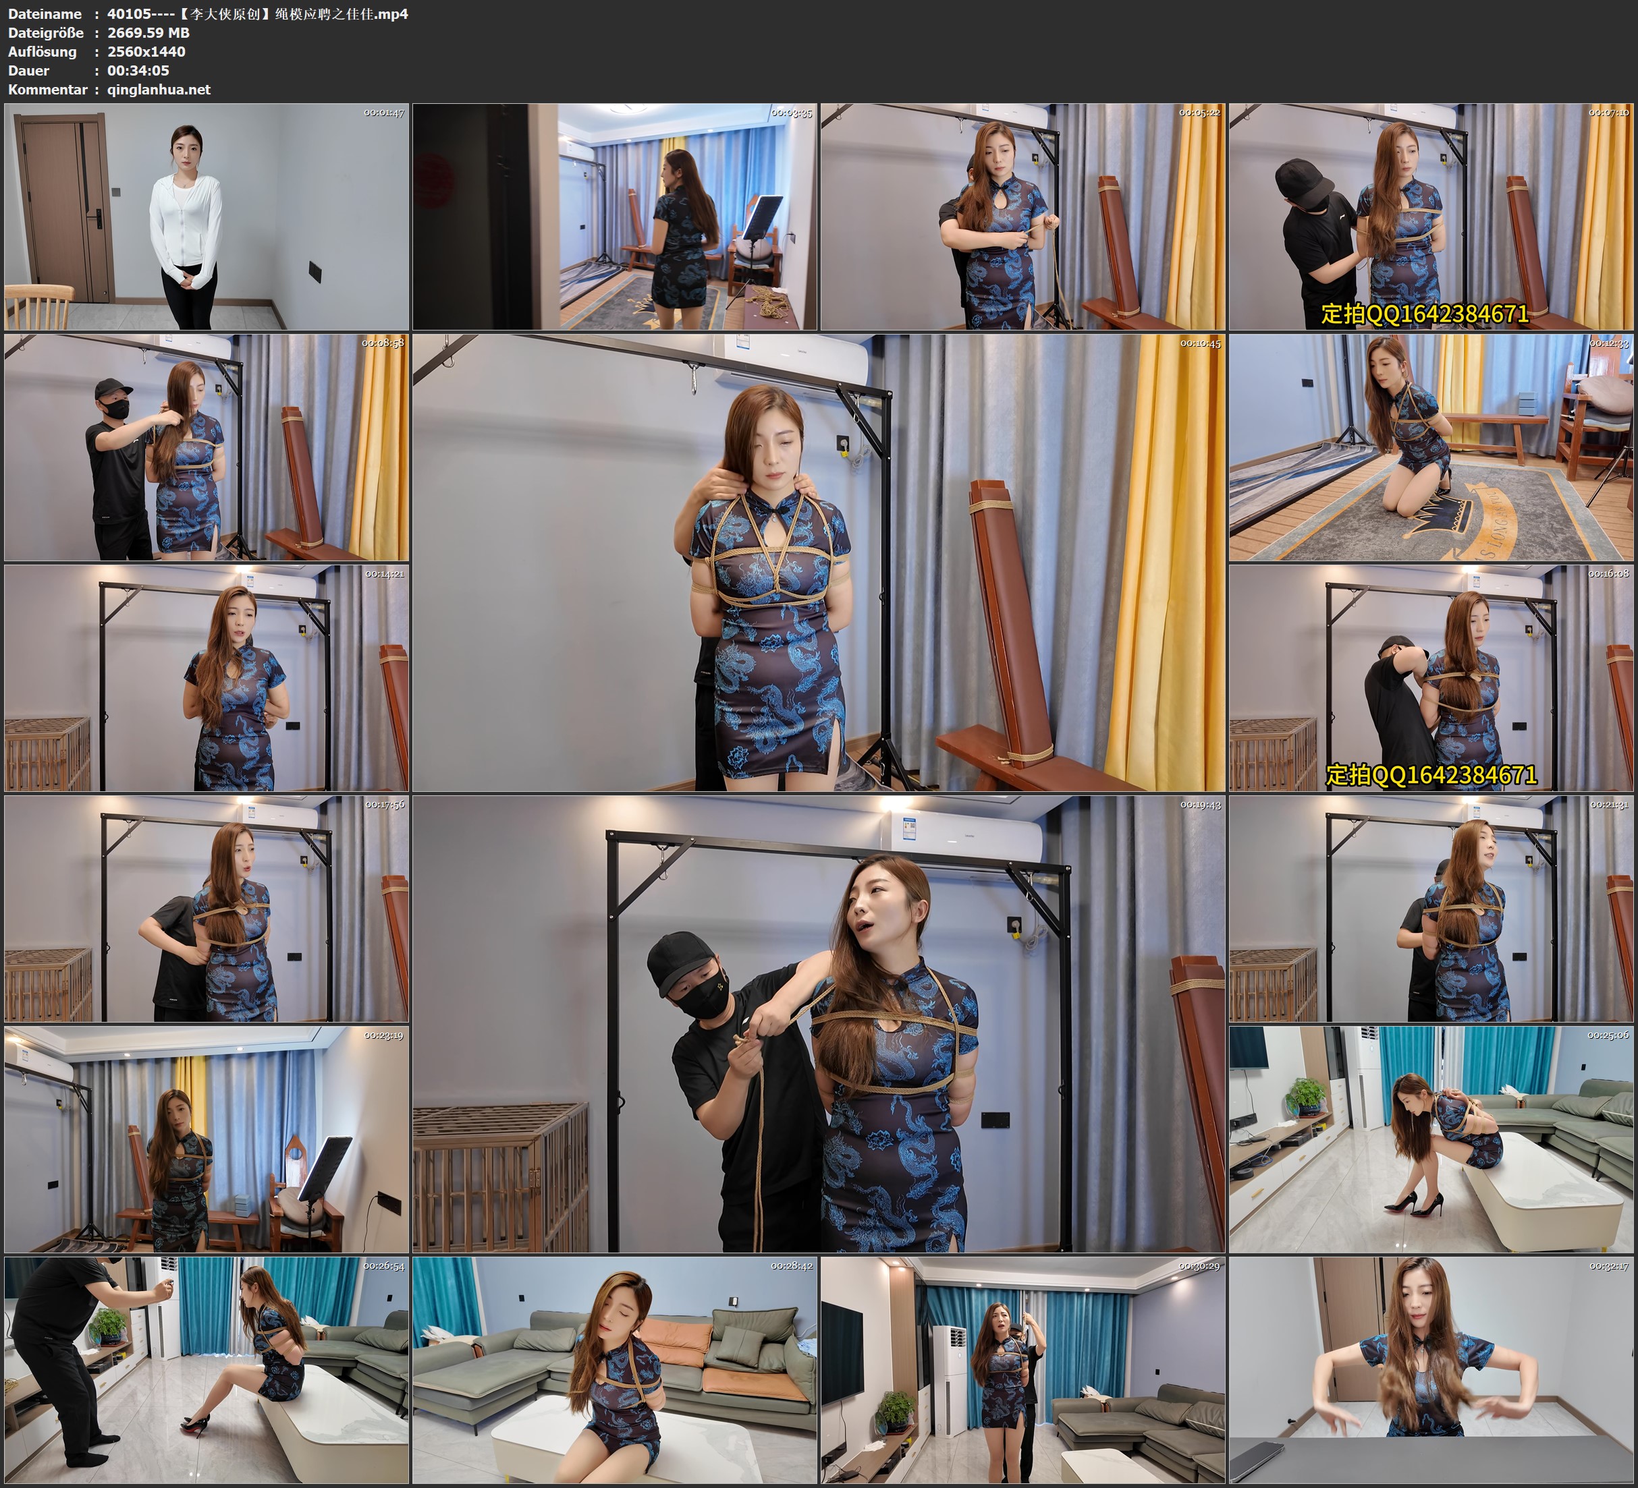Click the thumbnail timestamped 00:12:33

coord(1431,447)
